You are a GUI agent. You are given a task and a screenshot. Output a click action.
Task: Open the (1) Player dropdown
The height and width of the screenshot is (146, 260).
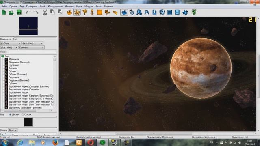(x=11, y=43)
